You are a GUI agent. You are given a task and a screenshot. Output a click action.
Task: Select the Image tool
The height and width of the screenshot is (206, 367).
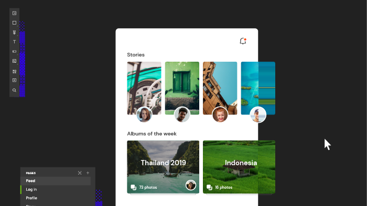14,61
